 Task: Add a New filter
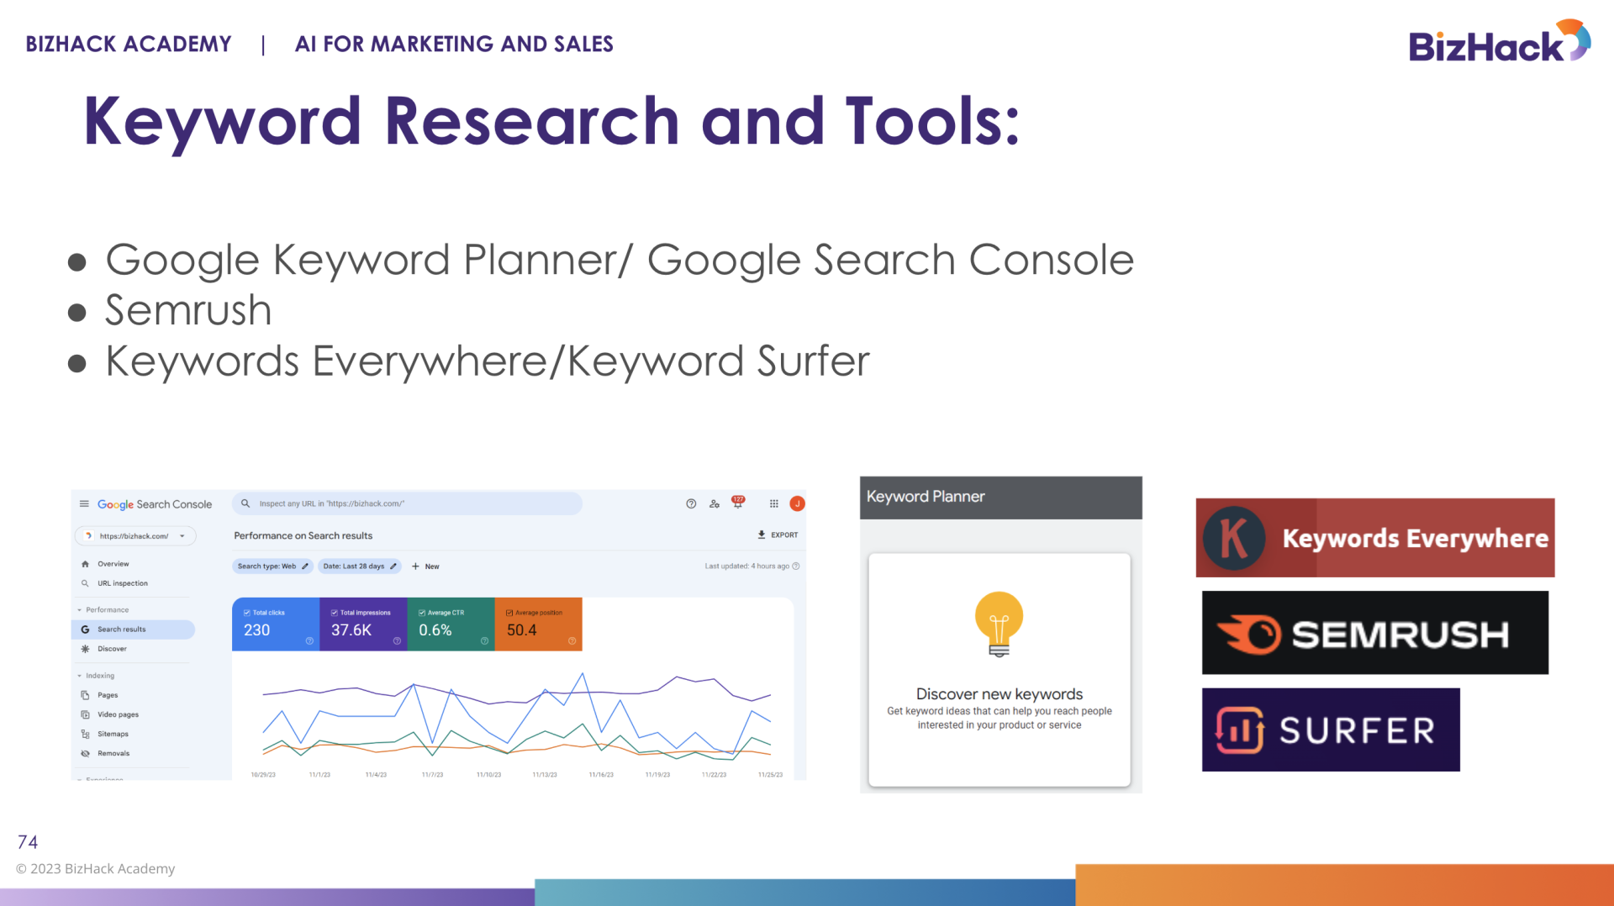click(x=426, y=566)
